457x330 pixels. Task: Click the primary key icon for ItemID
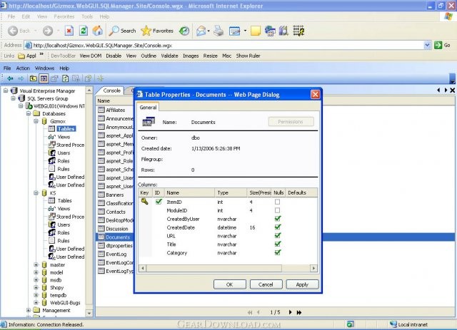[144, 202]
